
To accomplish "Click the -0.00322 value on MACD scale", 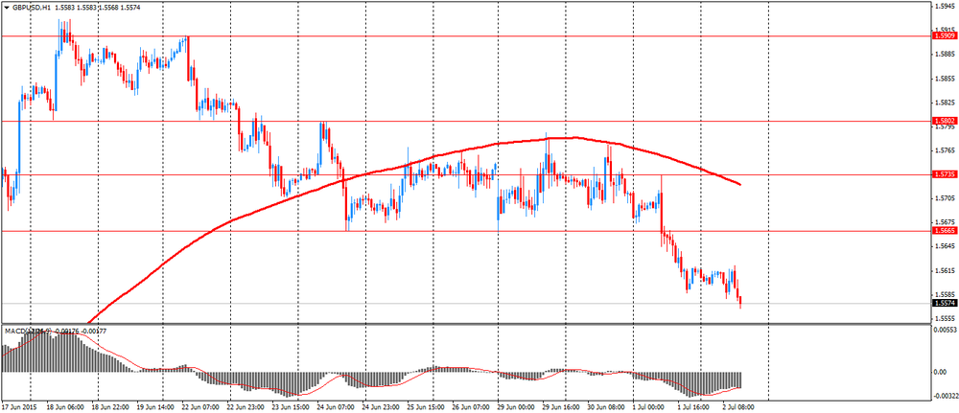I will coord(945,396).
